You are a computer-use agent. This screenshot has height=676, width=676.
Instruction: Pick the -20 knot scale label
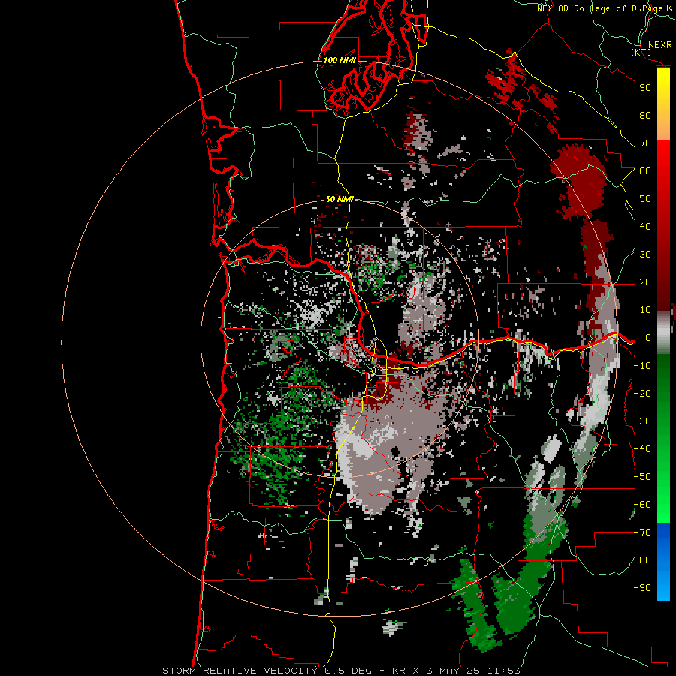[642, 393]
